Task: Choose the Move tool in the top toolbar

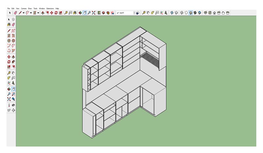Action: 52,13
